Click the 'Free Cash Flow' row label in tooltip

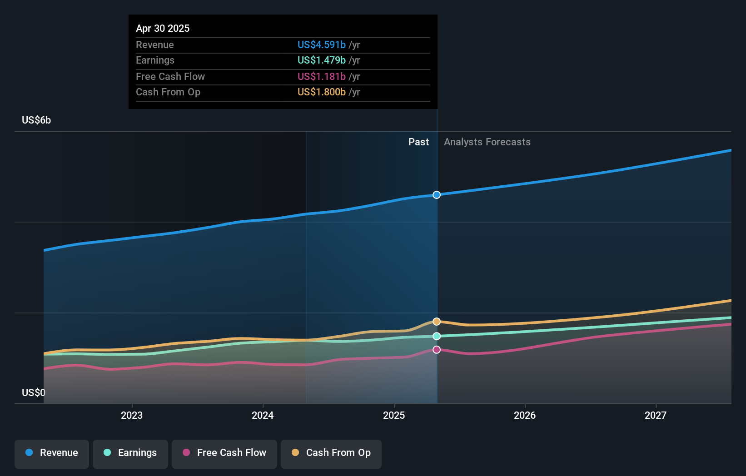tap(170, 76)
